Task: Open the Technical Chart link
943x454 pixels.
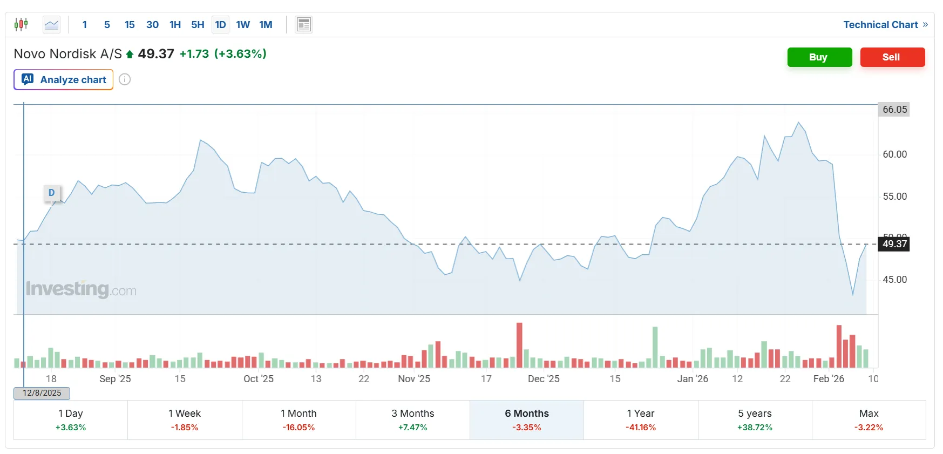Action: [885, 24]
